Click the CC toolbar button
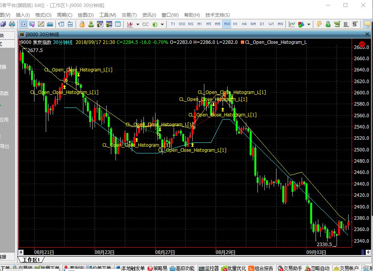 pos(145,24)
